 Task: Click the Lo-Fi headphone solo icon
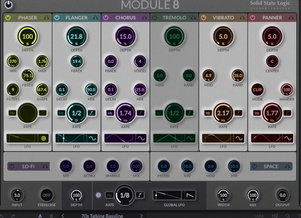point(46,166)
